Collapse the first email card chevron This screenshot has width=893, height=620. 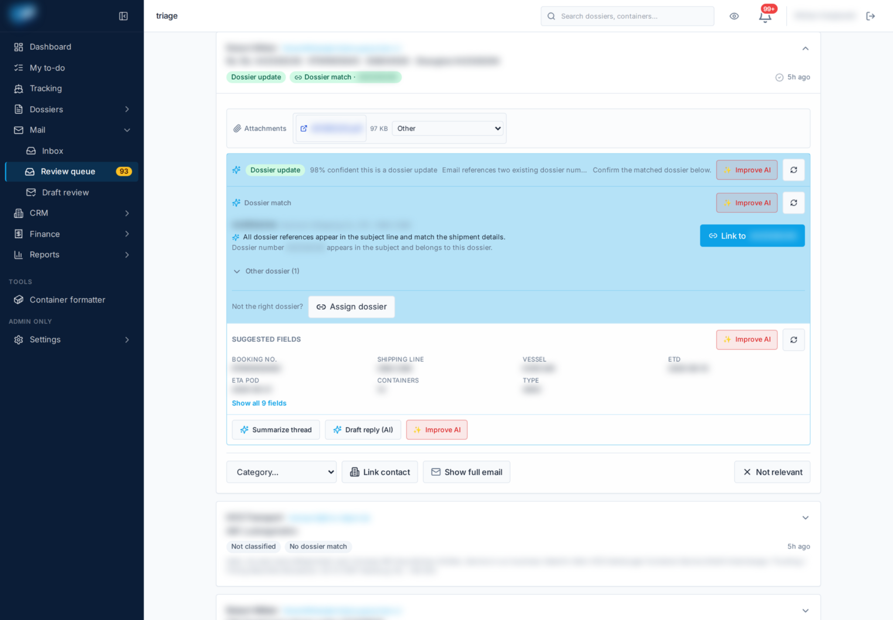(805, 48)
